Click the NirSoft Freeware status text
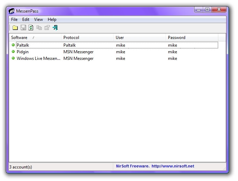The height and width of the screenshot is (181, 238). tap(132, 166)
